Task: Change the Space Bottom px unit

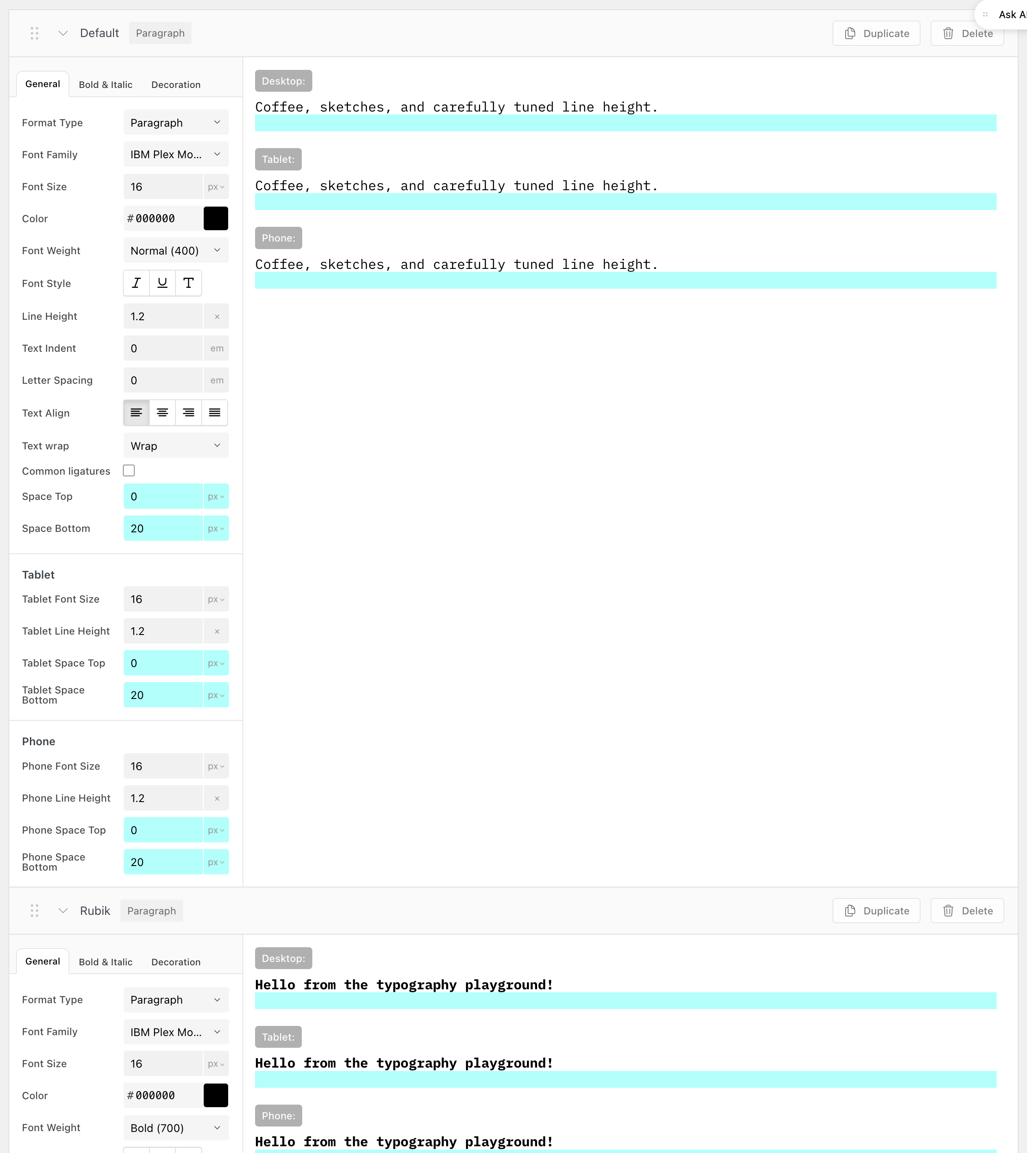Action: coord(216,529)
